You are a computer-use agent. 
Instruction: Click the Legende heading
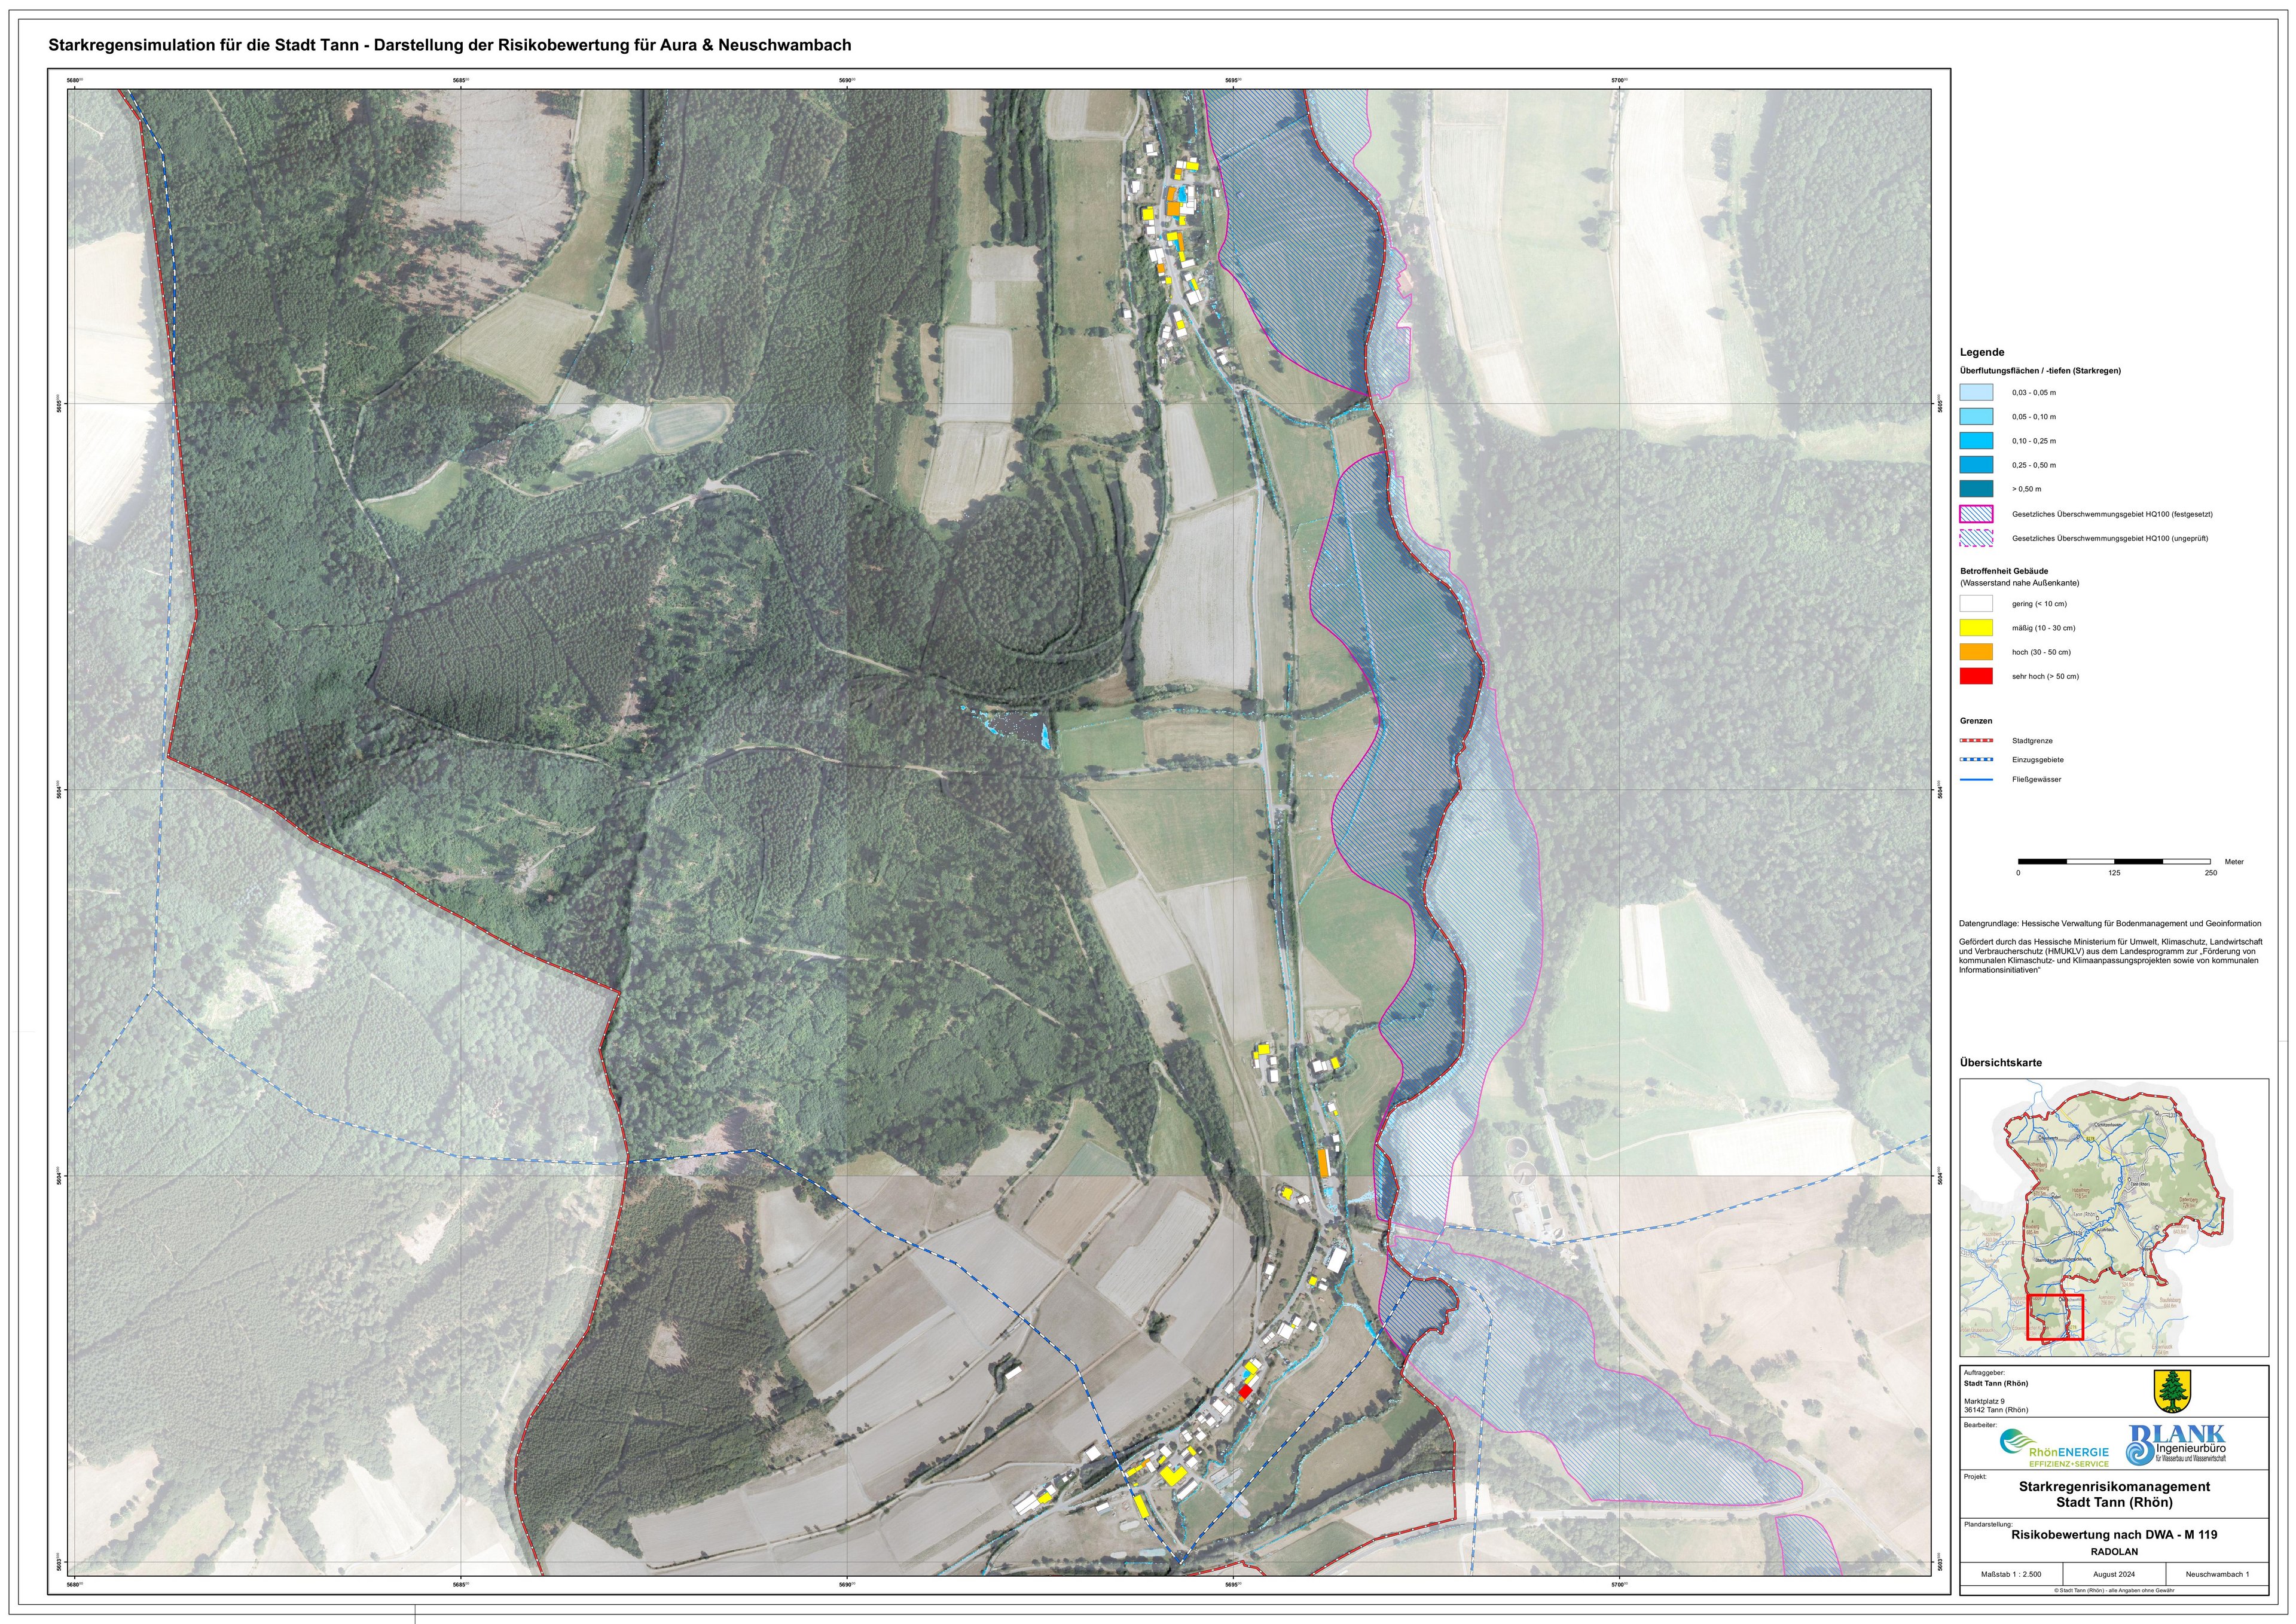click(1982, 352)
